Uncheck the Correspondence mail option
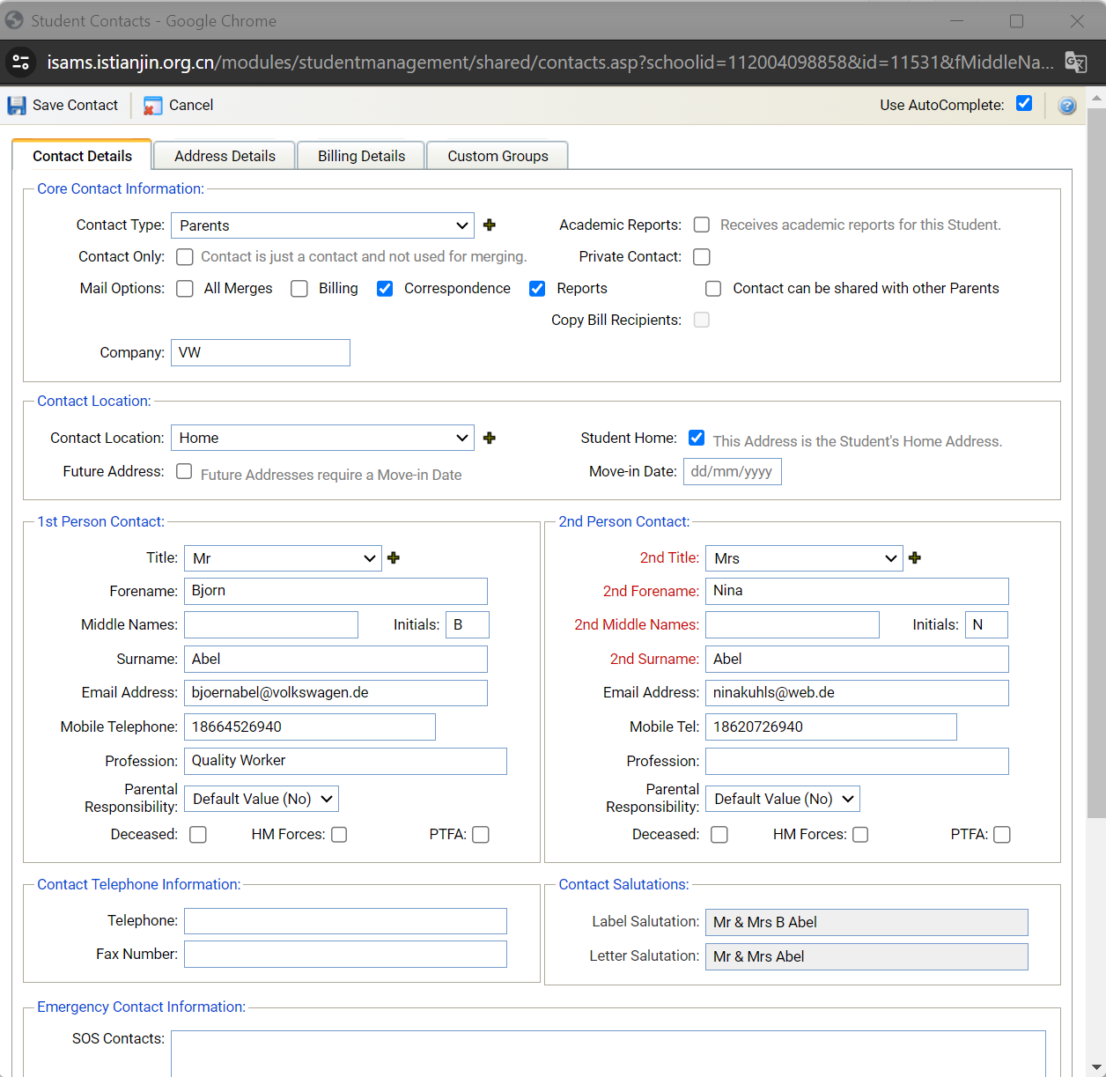The image size is (1106, 1077). tap(385, 289)
